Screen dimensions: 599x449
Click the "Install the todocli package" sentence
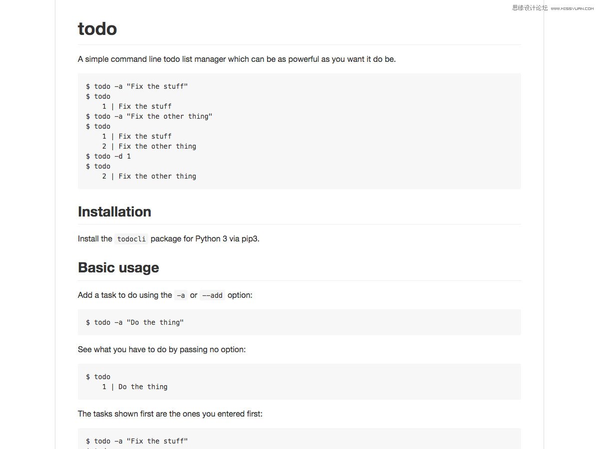coord(169,239)
